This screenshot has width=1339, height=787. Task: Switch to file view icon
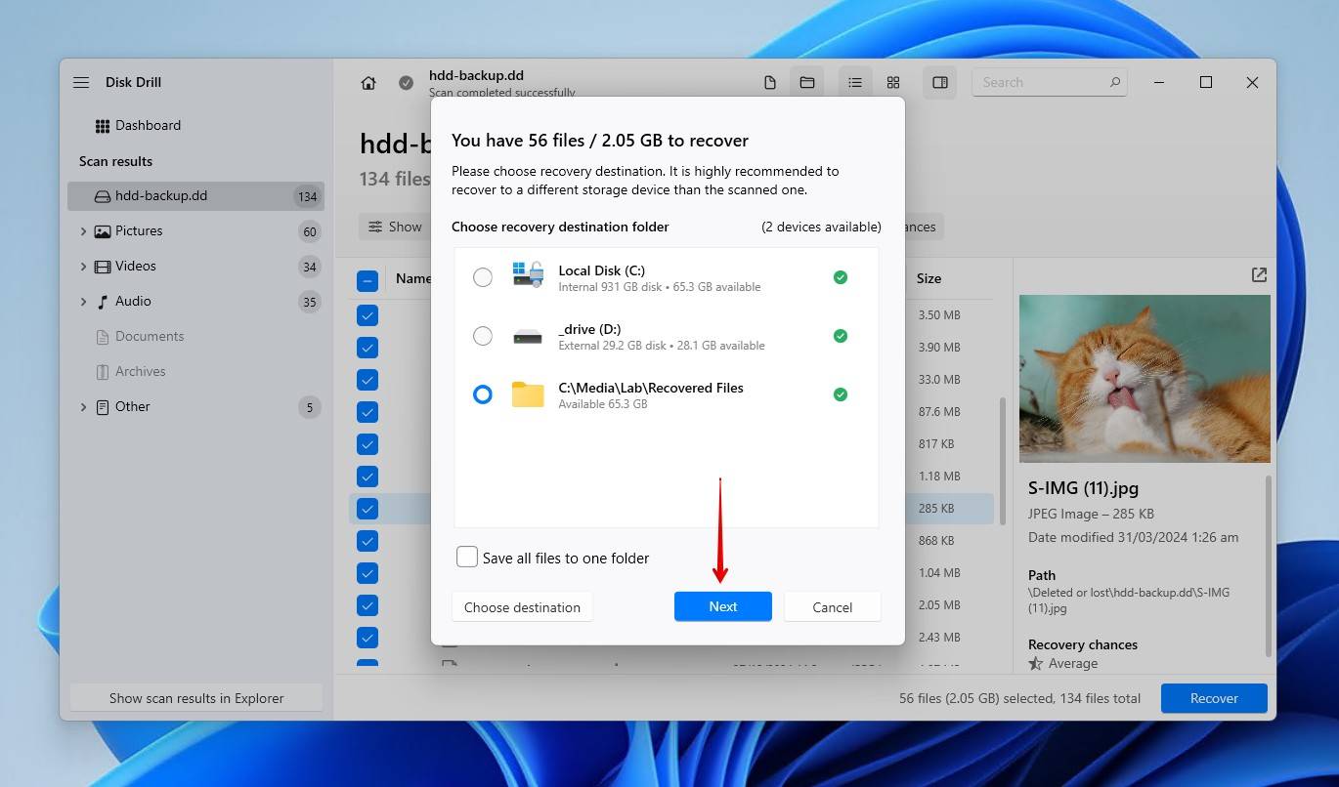770,83
